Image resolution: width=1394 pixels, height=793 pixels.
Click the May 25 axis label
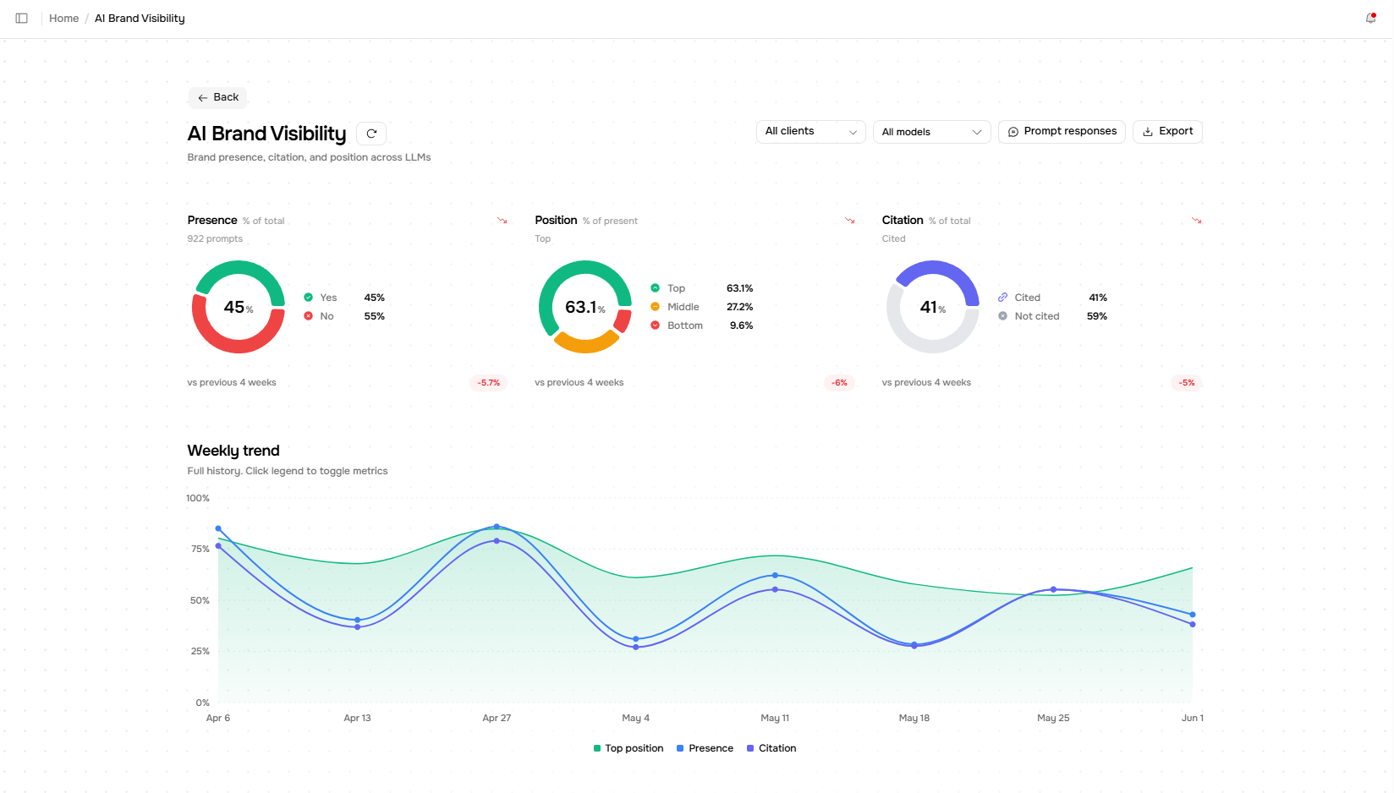[1053, 718]
